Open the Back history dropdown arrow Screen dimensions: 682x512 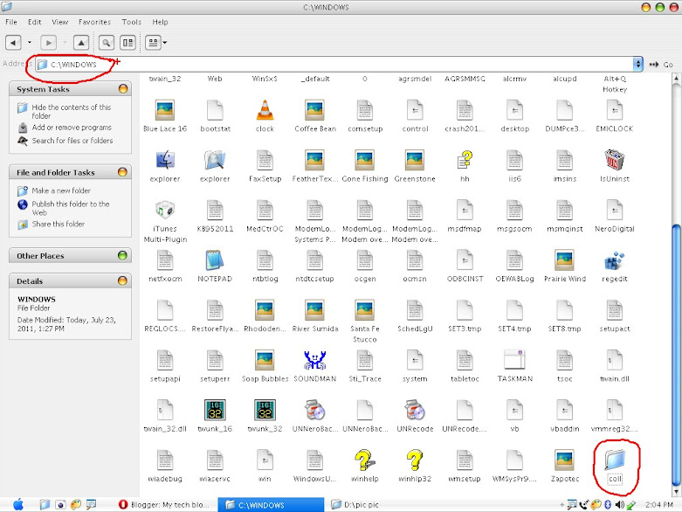pyautogui.click(x=30, y=43)
